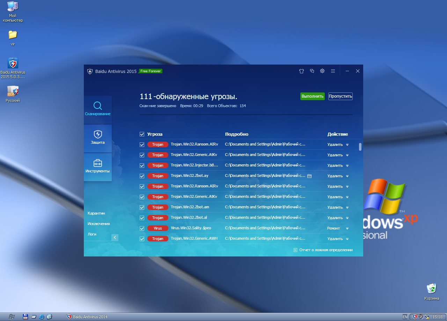
Task: Click the Пропустить button
Action: click(x=340, y=96)
